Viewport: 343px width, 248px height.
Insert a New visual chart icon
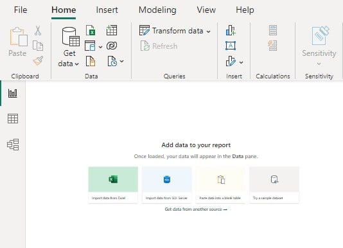(231, 30)
